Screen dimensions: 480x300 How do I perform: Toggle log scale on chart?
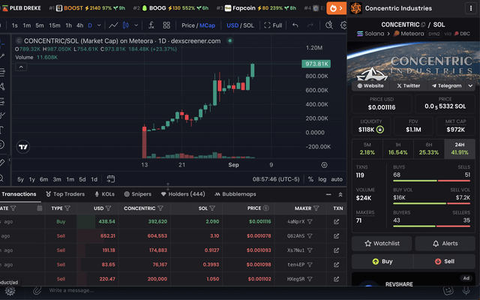tap(322, 179)
